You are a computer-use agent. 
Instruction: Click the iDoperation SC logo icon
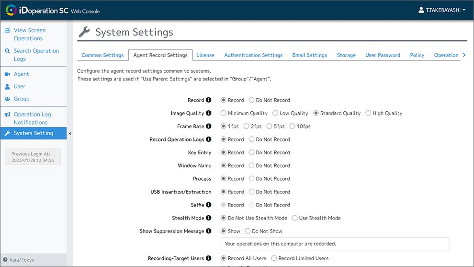pos(11,10)
